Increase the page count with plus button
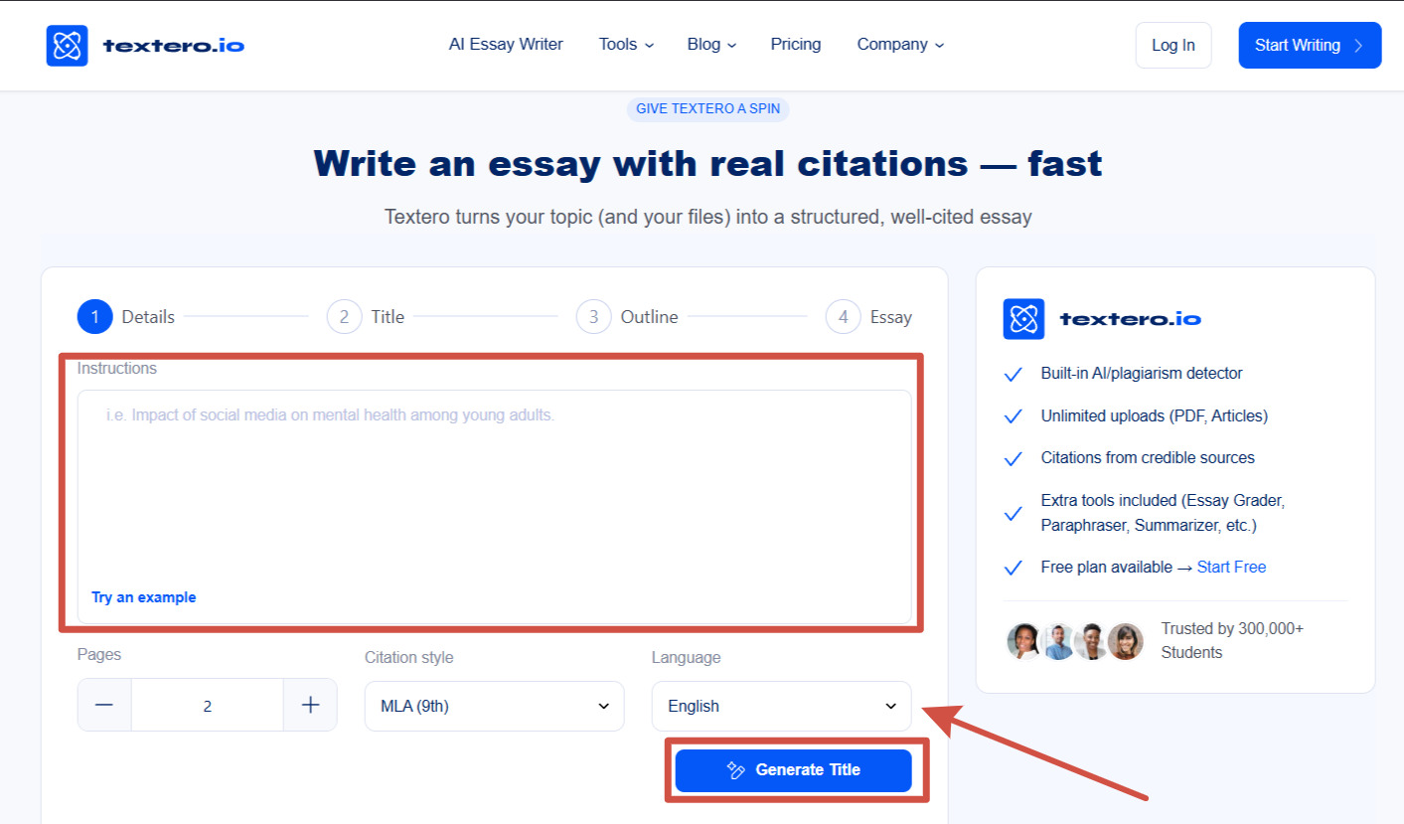This screenshot has height=824, width=1404. pyautogui.click(x=310, y=706)
